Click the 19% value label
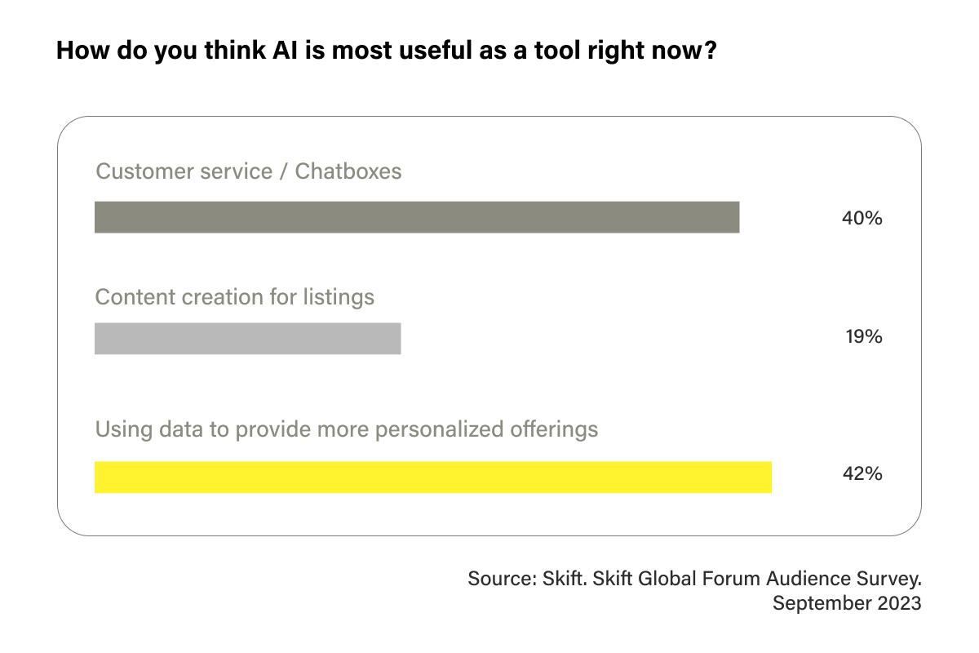The width and height of the screenshot is (979, 653). pyautogui.click(x=863, y=336)
